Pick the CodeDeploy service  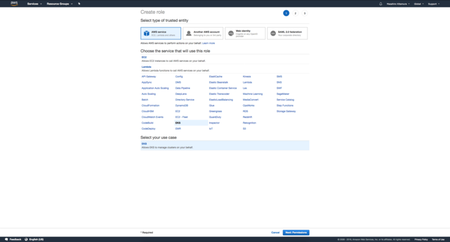pos(148,128)
